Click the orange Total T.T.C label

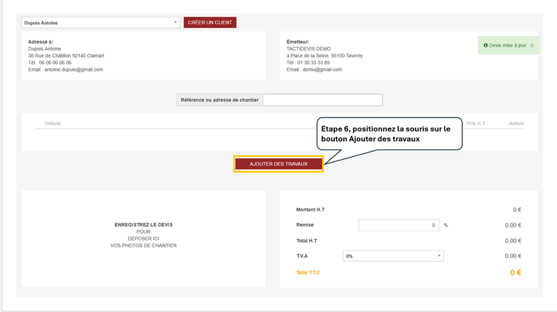click(308, 272)
